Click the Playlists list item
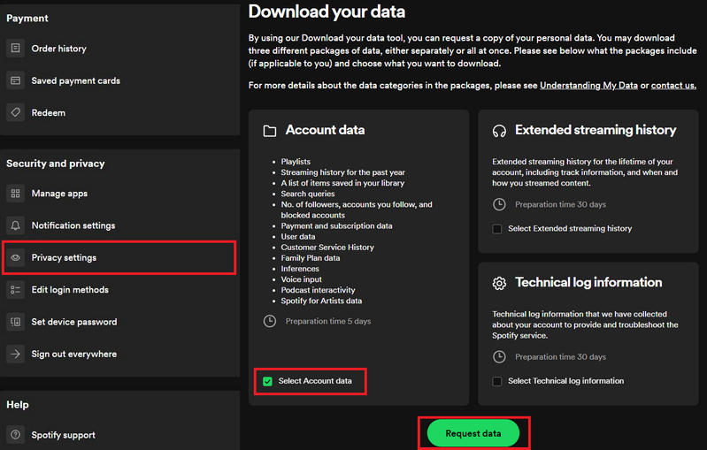The image size is (707, 450). pos(296,161)
